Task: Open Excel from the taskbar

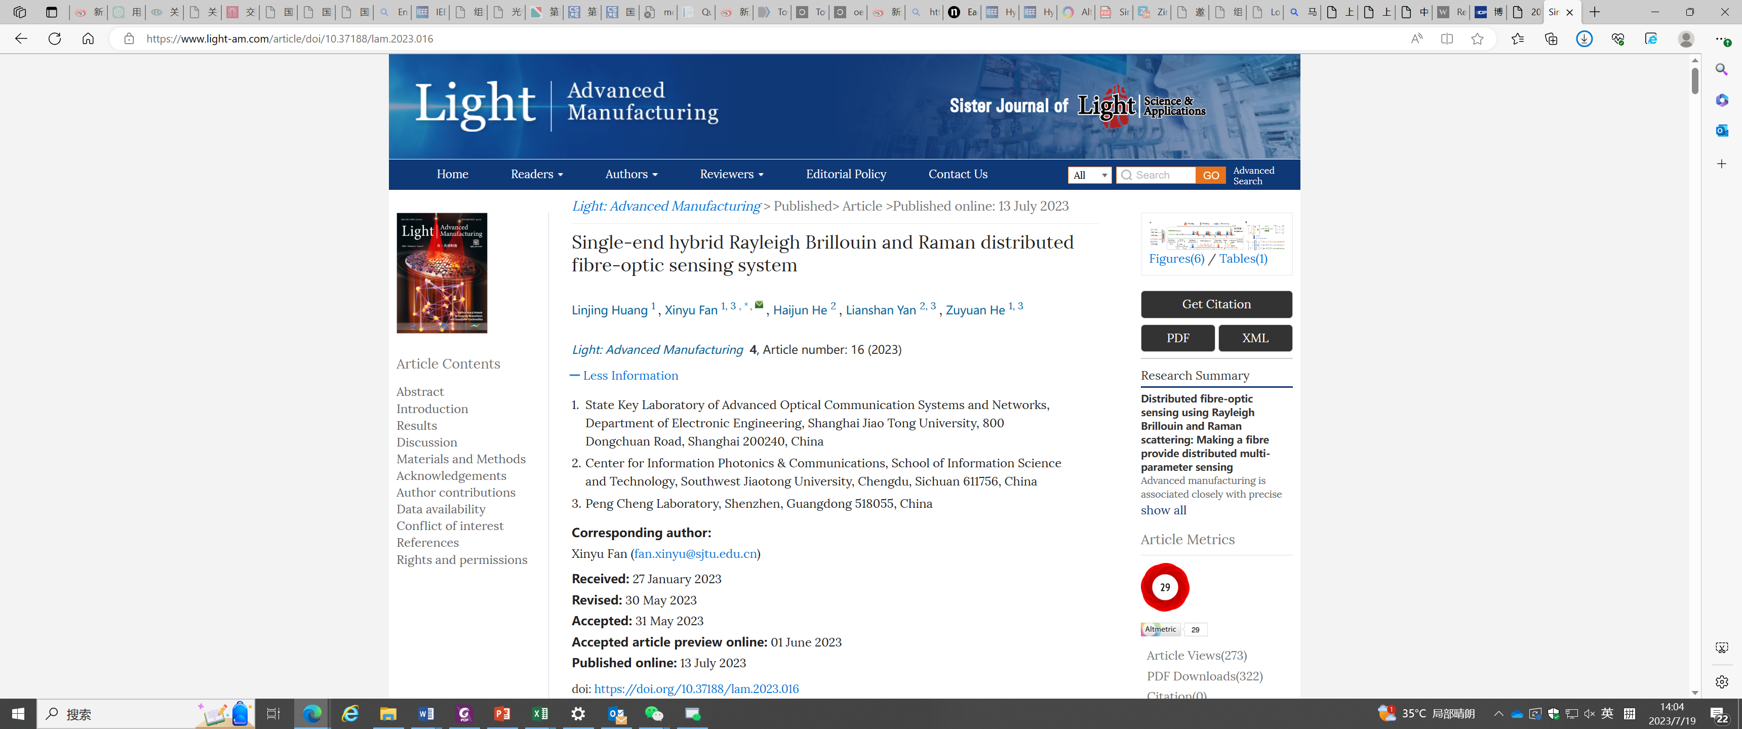Action: coord(540,713)
